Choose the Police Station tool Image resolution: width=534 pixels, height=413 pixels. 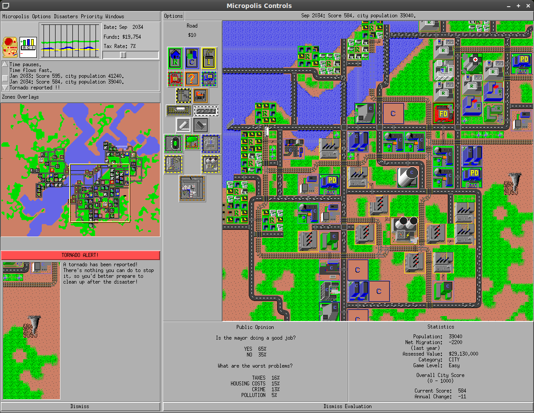209,79
